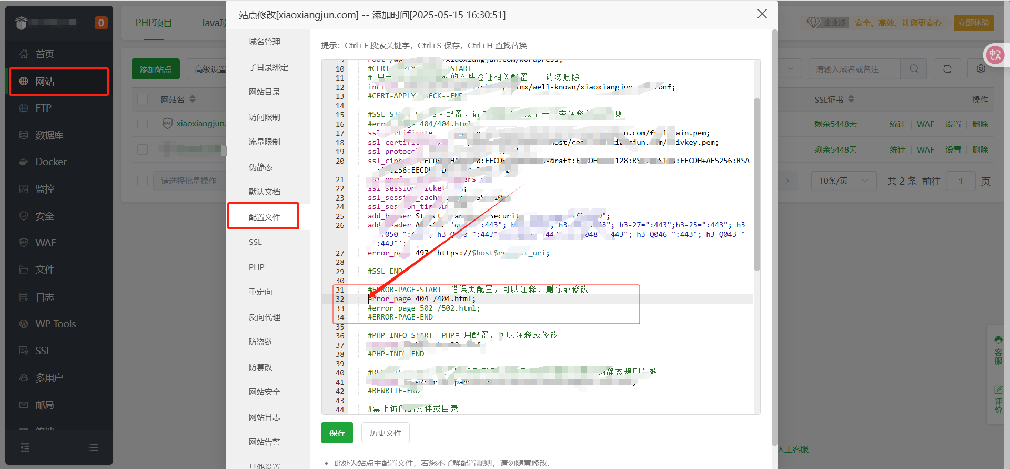Screen dimensions: 1010x469
Task: Expand the 请选择批量操作 batch action dropdown
Action: click(189, 181)
